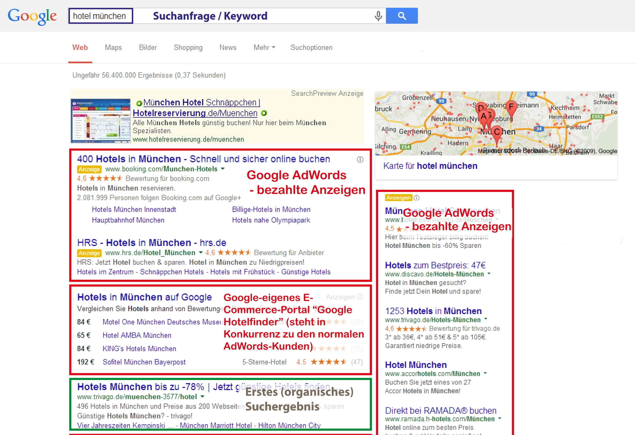Open the Hotels München Innenstadt sitelink

(134, 210)
